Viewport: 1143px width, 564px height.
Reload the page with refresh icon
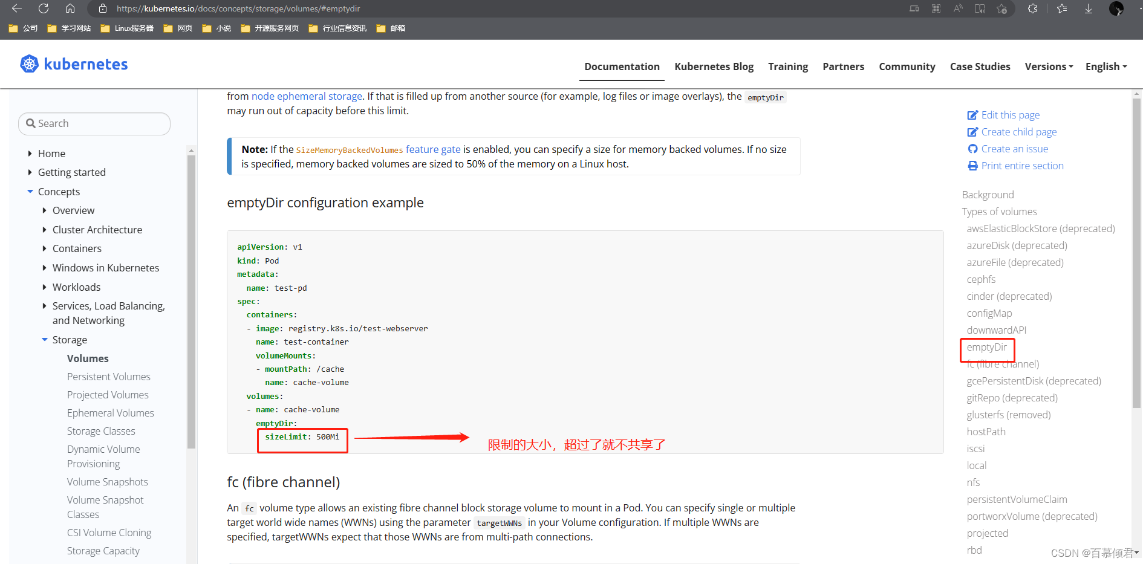(44, 8)
